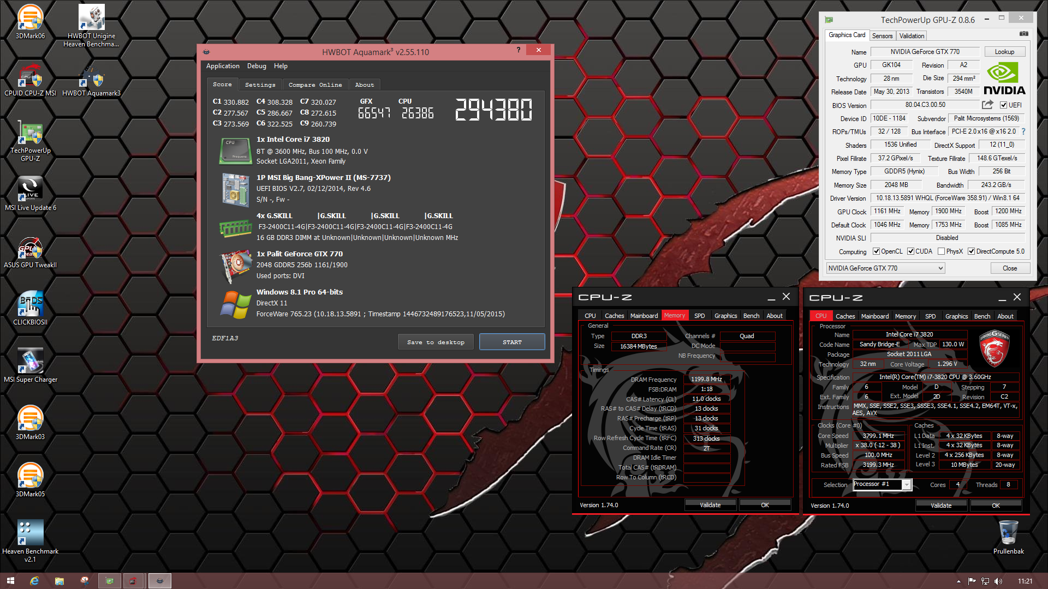Image resolution: width=1048 pixels, height=589 pixels.
Task: Open Windows Start button
Action: tap(10, 581)
